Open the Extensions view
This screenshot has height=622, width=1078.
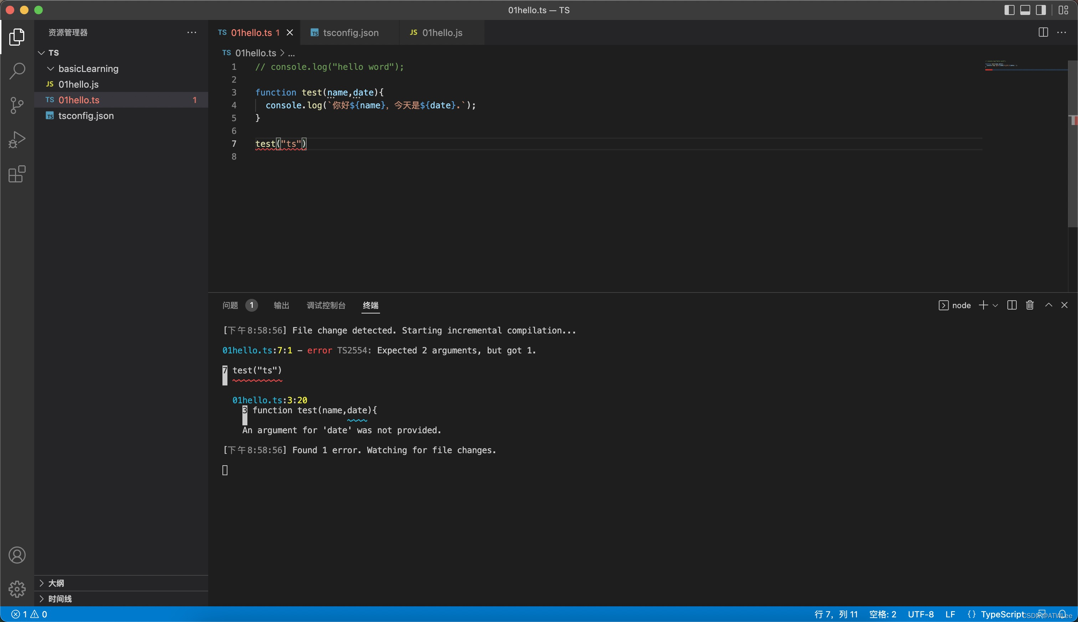tap(17, 174)
